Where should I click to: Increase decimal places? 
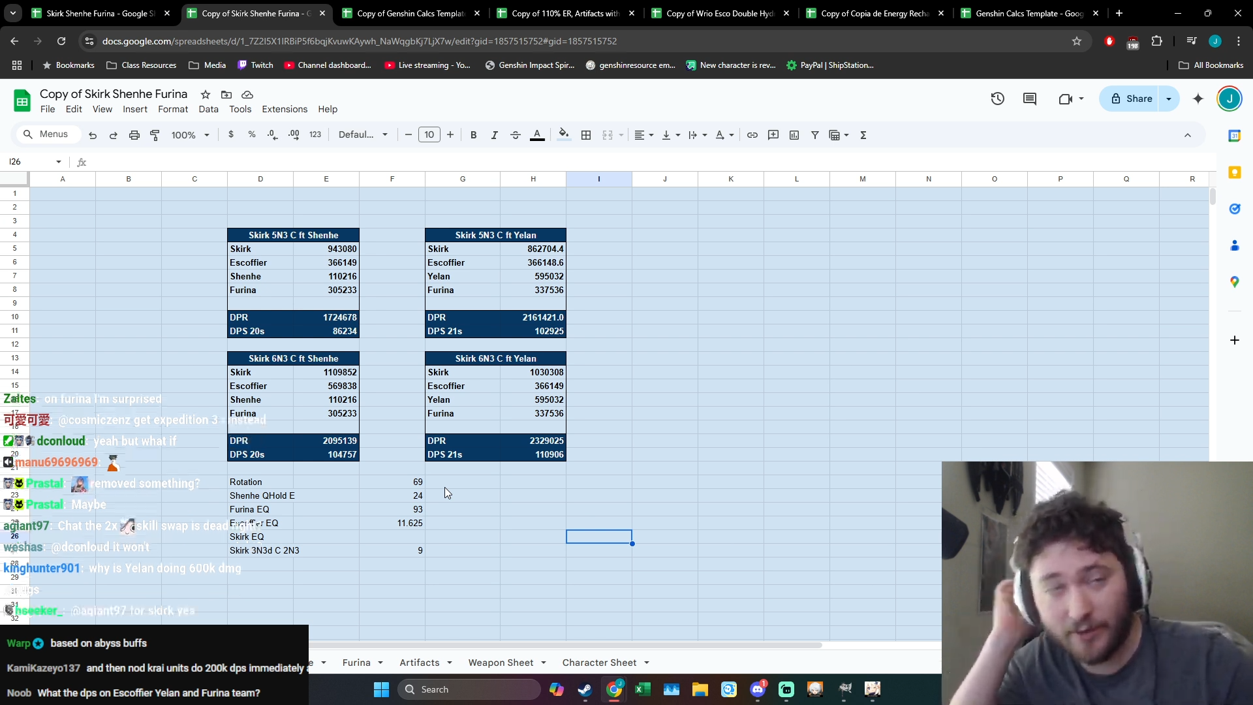pyautogui.click(x=294, y=134)
